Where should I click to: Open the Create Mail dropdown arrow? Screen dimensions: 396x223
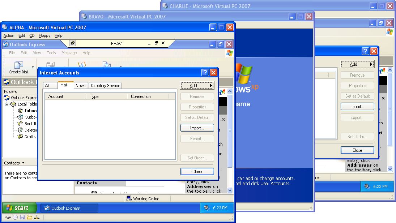33,67
